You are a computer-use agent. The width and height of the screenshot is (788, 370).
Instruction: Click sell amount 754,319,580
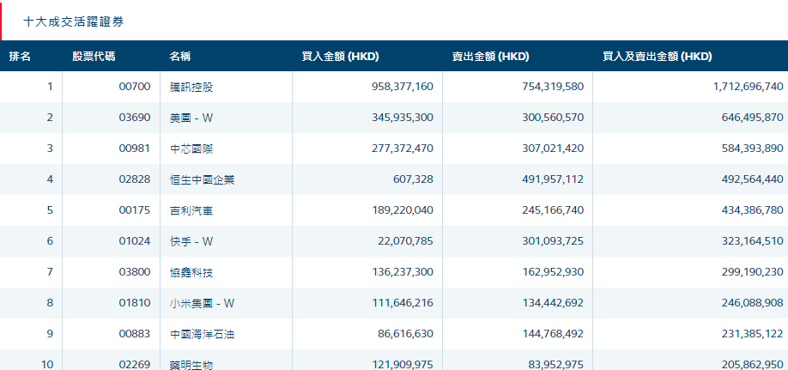554,87
